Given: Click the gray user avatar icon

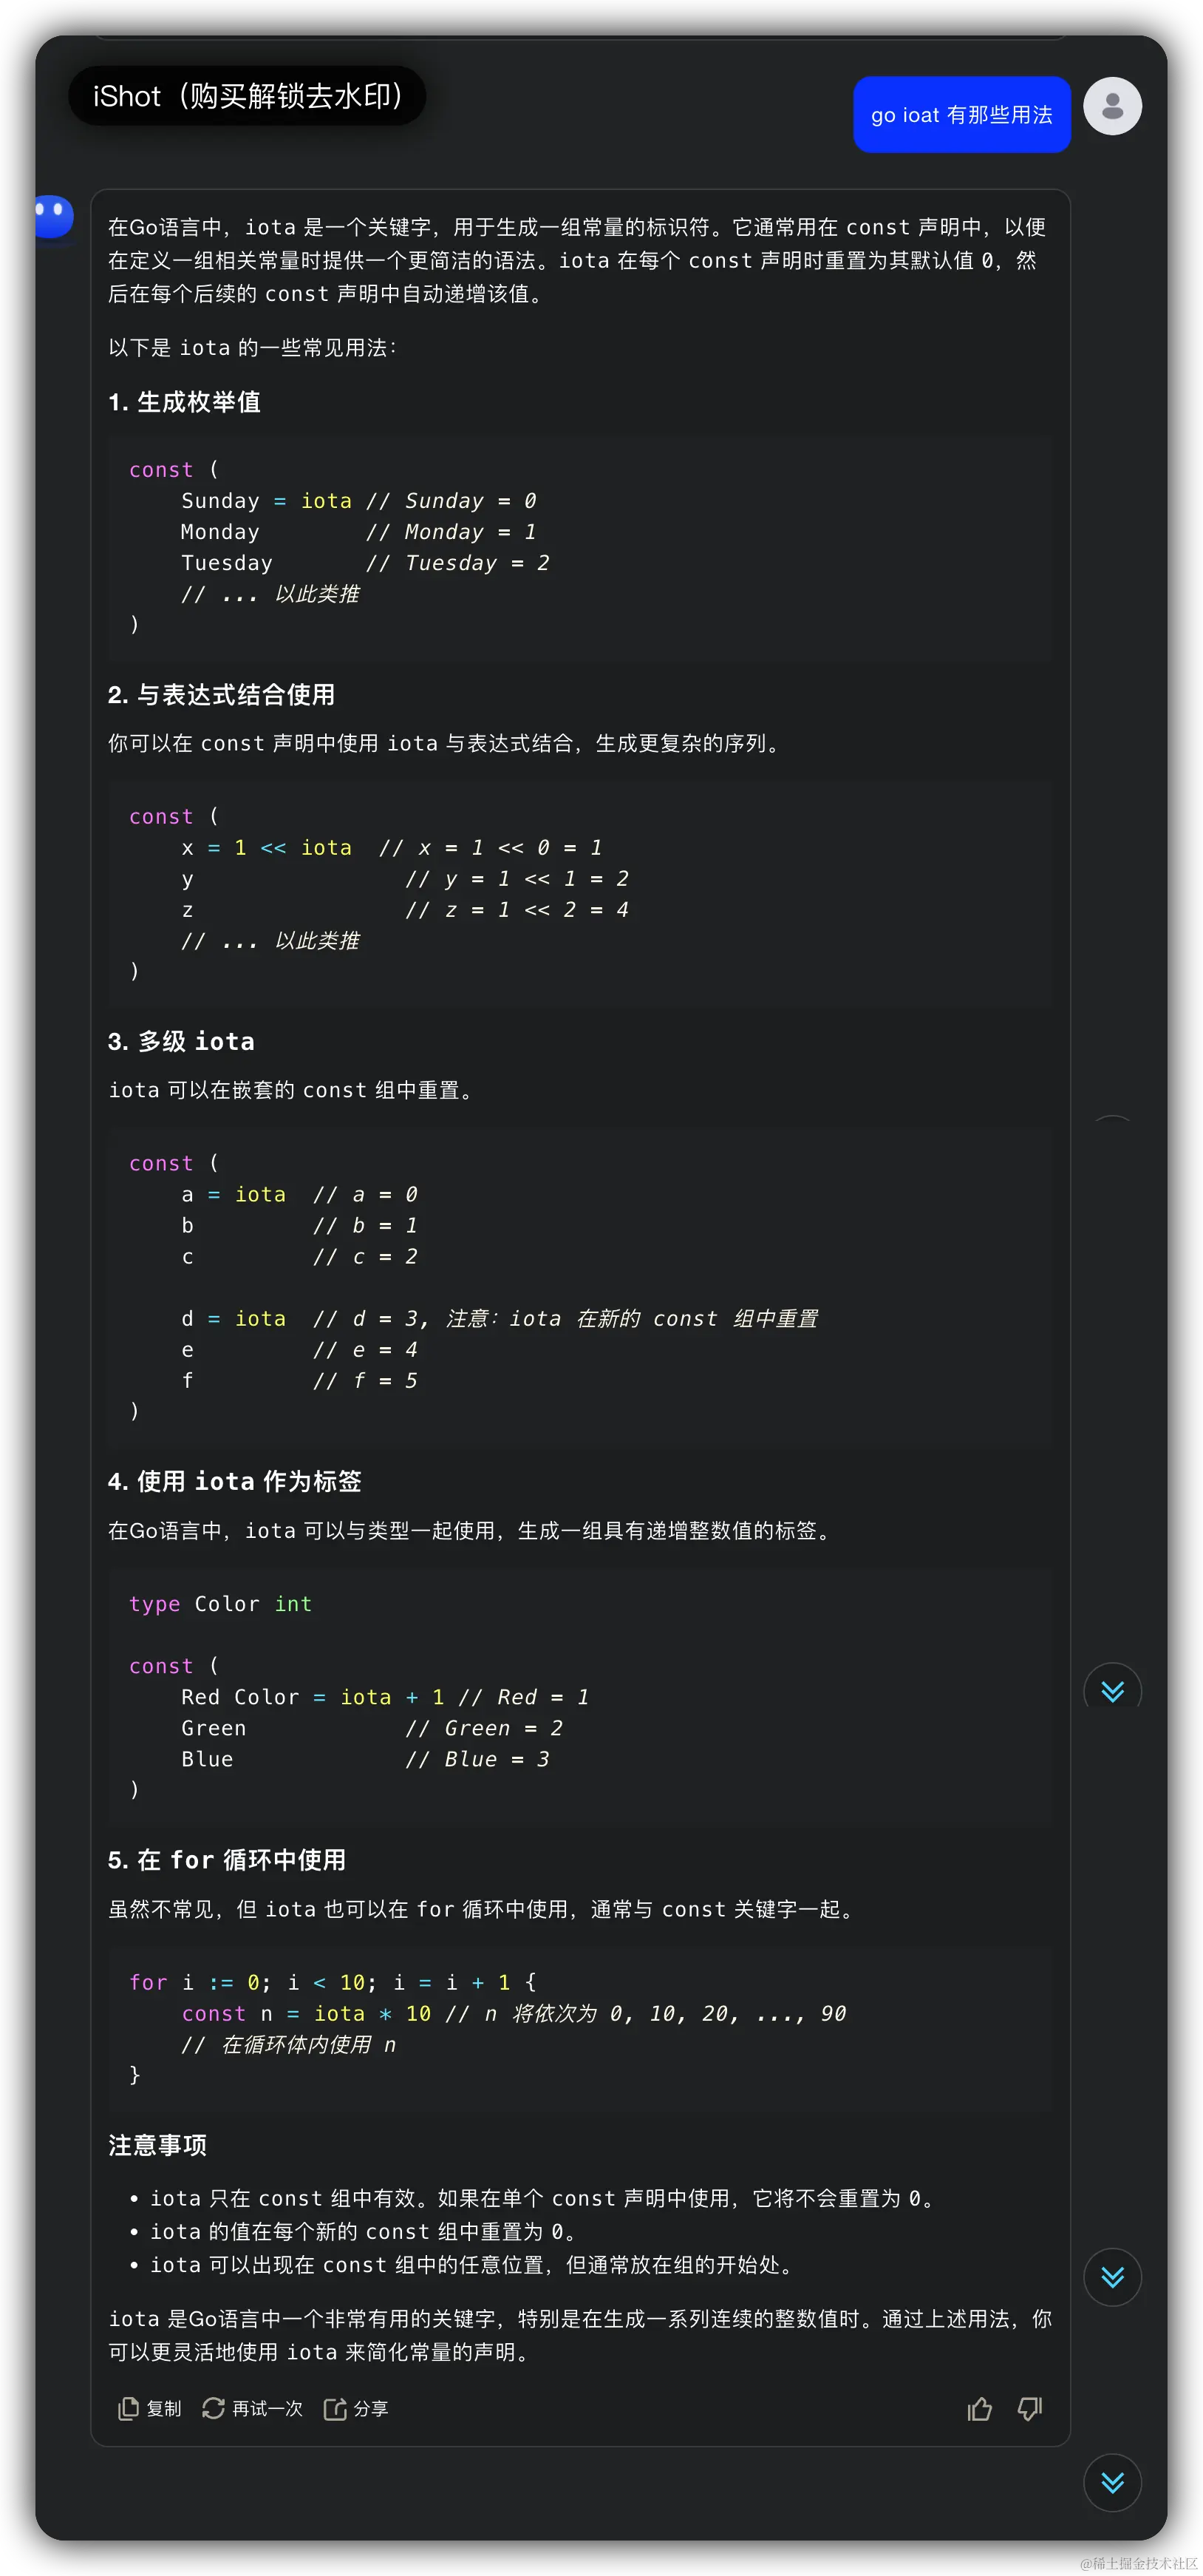Looking at the screenshot, I should (1112, 106).
